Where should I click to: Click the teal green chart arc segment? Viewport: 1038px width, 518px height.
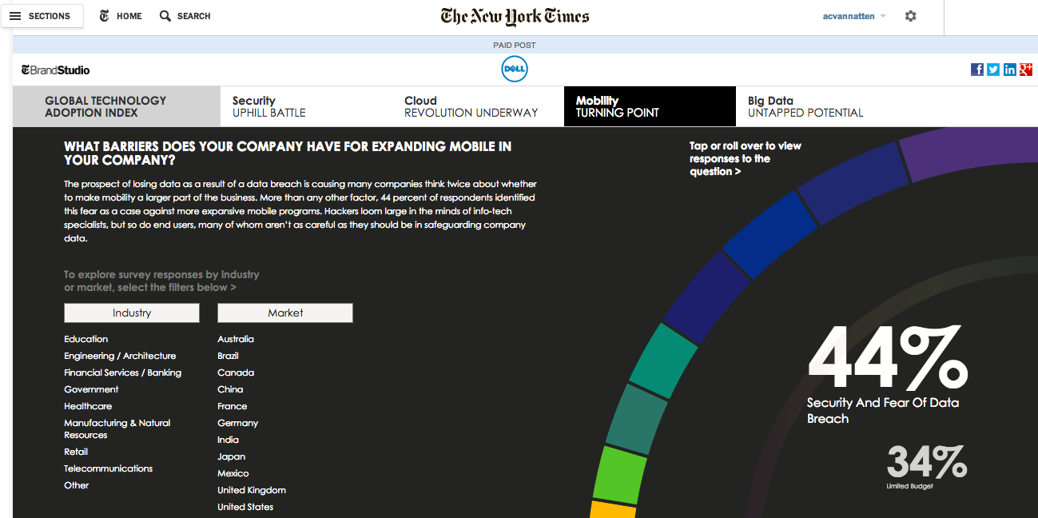(x=664, y=361)
